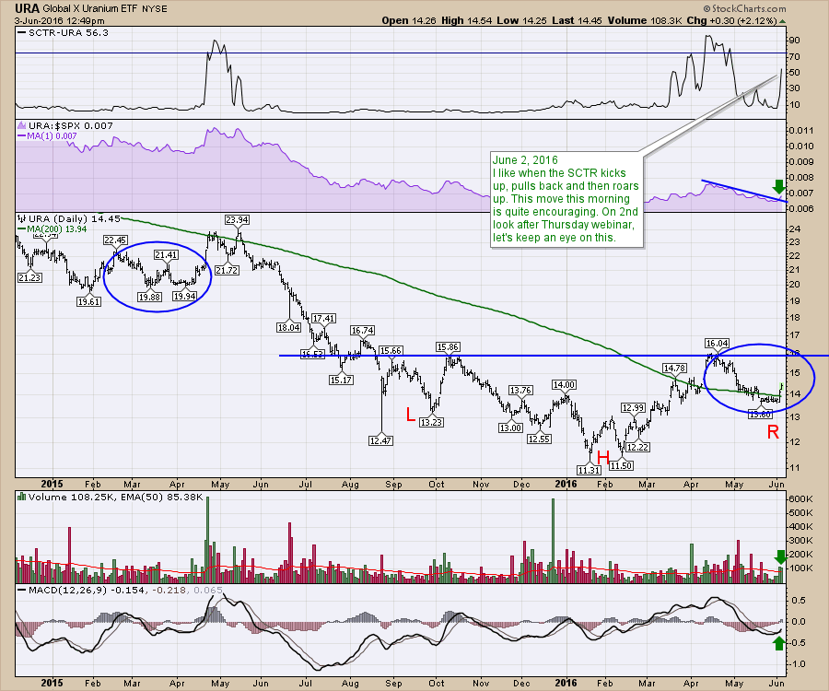The width and height of the screenshot is (829, 691).
Task: Click the URA (Daily) 14.45 legend text
Action: point(74,218)
